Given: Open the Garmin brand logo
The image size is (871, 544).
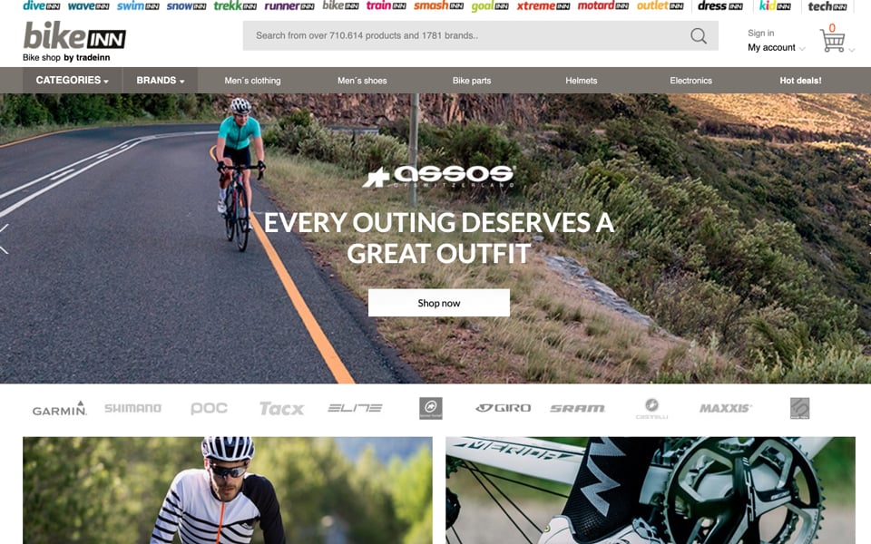Looking at the screenshot, I should (60, 409).
